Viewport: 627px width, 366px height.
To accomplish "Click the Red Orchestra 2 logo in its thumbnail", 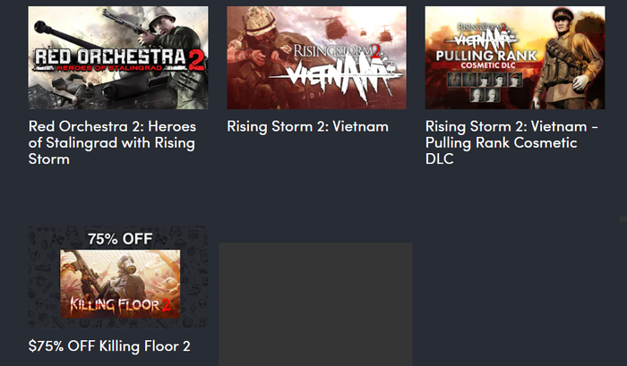I will point(118,62).
